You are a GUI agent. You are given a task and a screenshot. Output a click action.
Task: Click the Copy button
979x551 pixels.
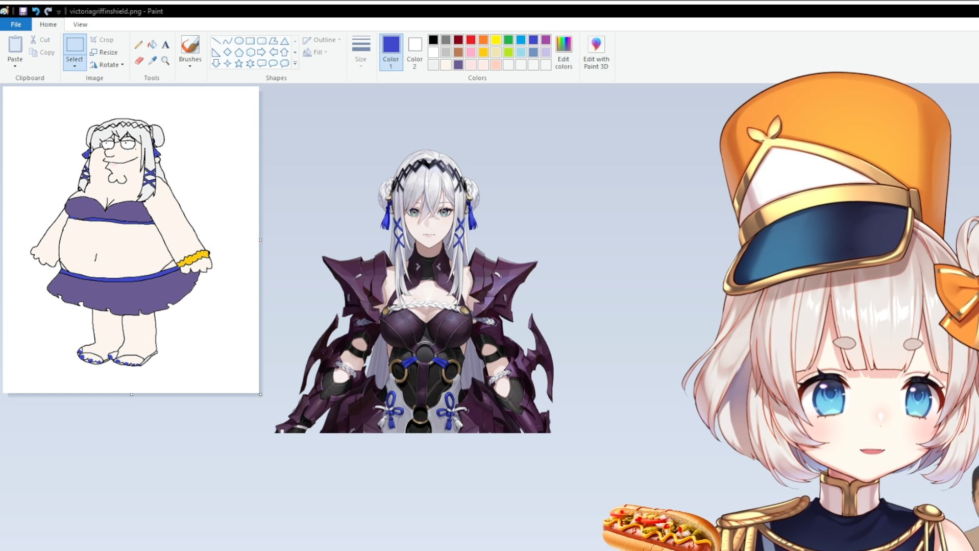[x=42, y=52]
